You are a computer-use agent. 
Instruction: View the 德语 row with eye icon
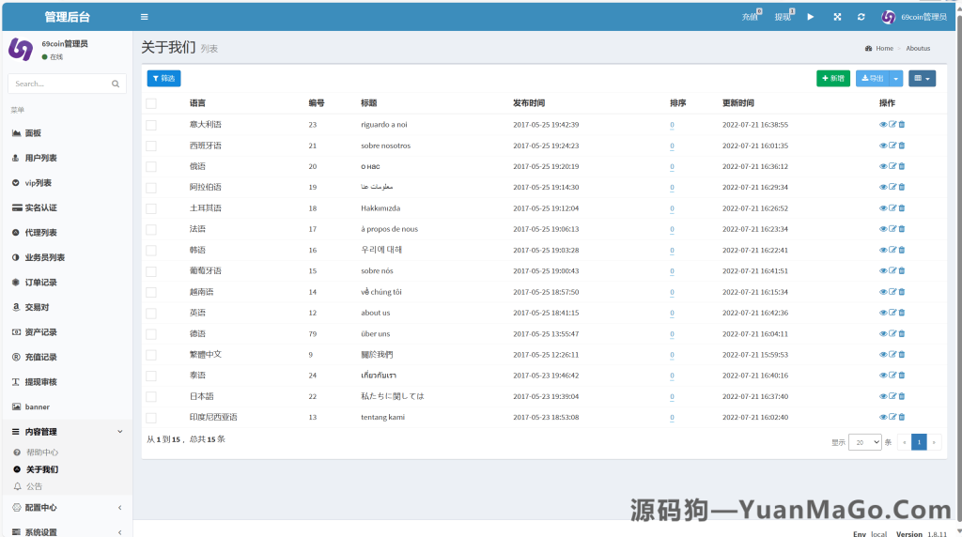[883, 333]
